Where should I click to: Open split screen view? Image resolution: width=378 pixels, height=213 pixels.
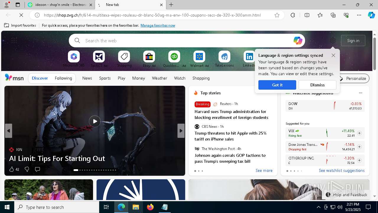pos(307,15)
